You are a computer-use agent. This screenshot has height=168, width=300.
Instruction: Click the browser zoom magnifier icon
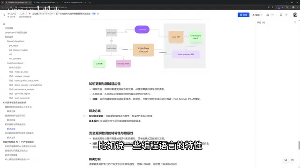click(x=269, y=7)
